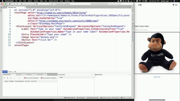Screen dimensions: 180x101
Task: Open the Project menu
Action: (36, 1)
